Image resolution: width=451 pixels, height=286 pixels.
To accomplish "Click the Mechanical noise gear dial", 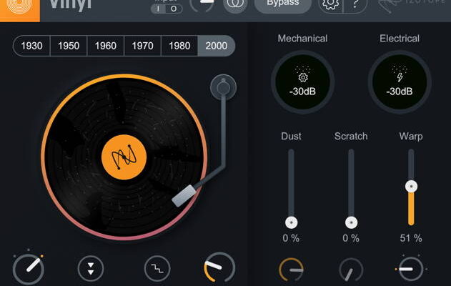I will coord(302,82).
